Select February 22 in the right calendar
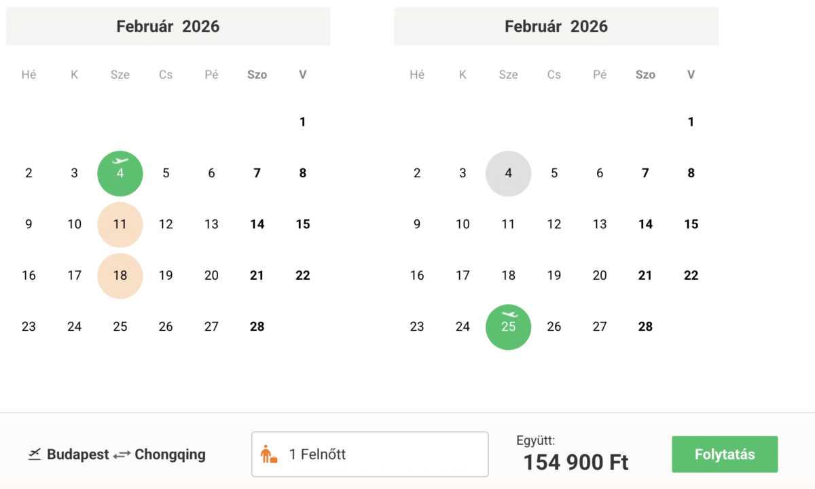 pos(691,276)
